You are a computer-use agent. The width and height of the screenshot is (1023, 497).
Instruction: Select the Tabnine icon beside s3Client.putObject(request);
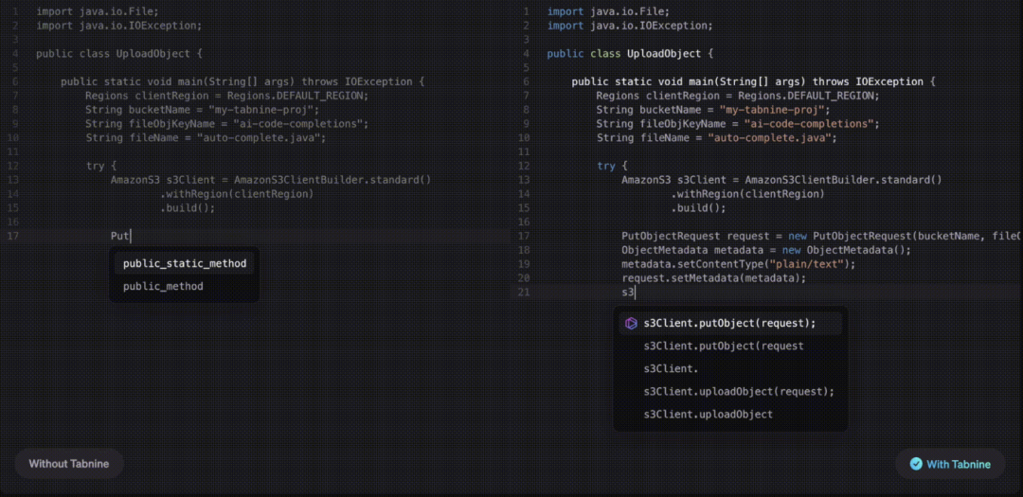click(631, 323)
